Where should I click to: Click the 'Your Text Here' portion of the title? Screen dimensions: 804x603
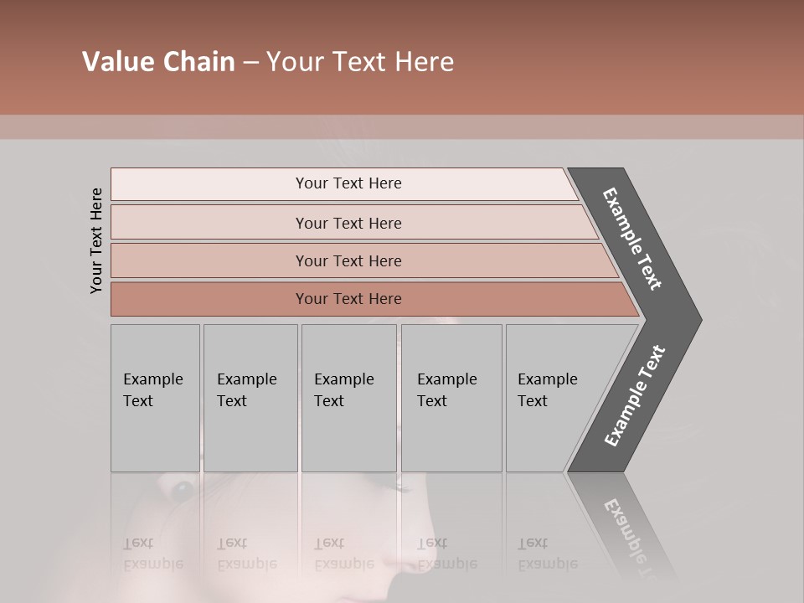(360, 61)
